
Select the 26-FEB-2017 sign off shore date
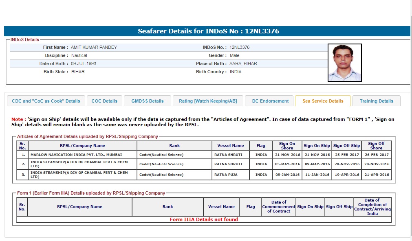click(376, 155)
